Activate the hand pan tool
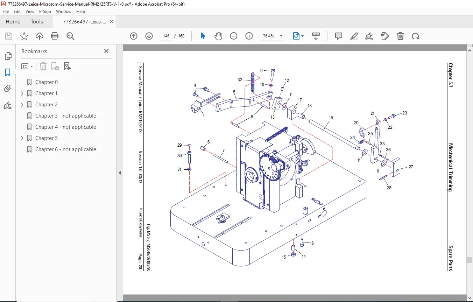The image size is (473, 302). pyautogui.click(x=218, y=36)
